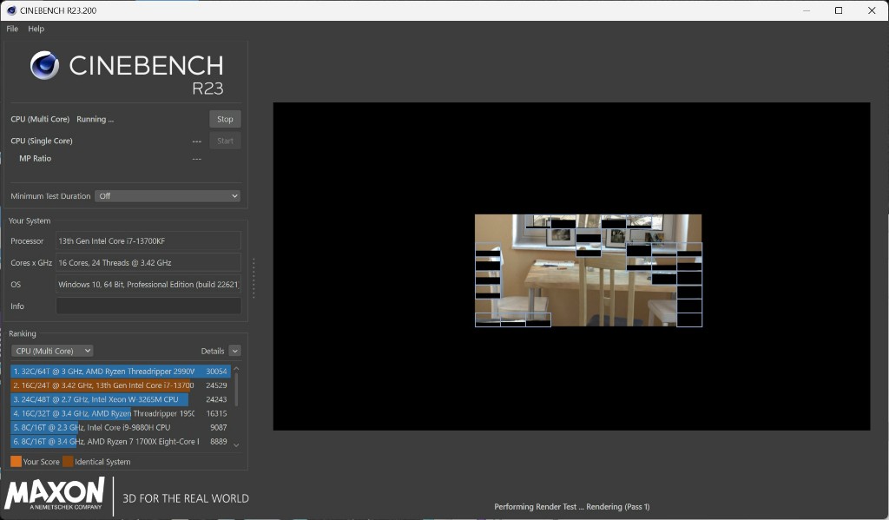This screenshot has width=889, height=520.
Task: Stop the running Multi Core test
Action: click(x=225, y=119)
